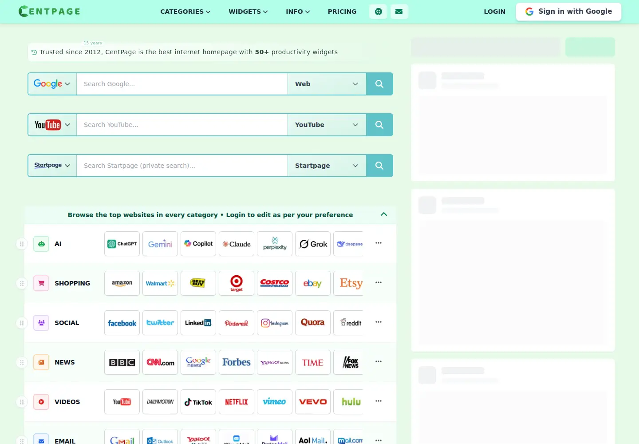Open the Categories menu
The width and height of the screenshot is (639, 444).
click(x=185, y=12)
